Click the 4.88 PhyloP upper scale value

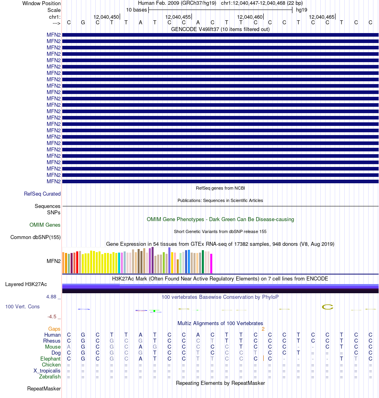click(51, 297)
